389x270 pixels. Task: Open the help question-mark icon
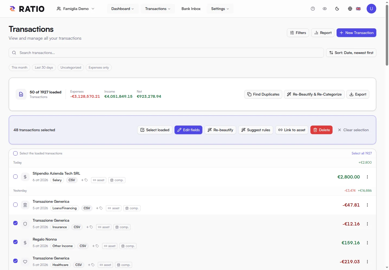313,9
